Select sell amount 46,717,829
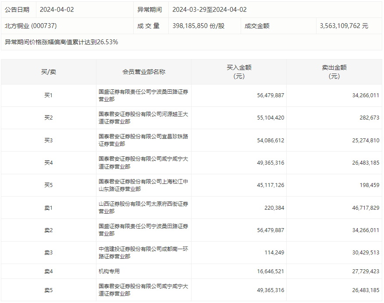Viewport: 384px width, 303px height. (366, 208)
